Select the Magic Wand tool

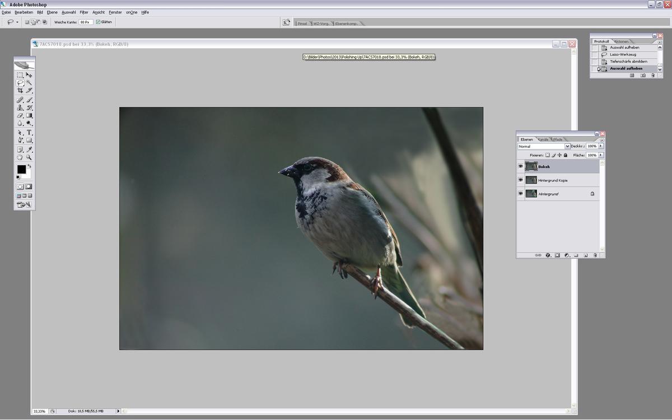coord(29,82)
